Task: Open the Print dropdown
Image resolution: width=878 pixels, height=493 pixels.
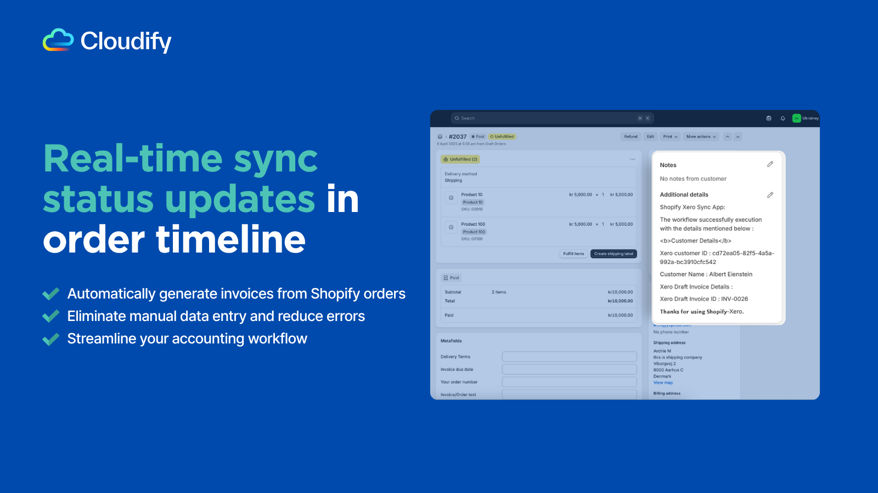Action: [x=669, y=136]
